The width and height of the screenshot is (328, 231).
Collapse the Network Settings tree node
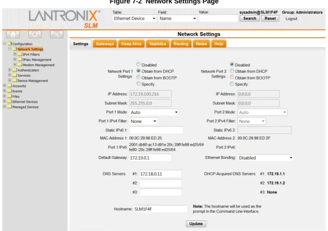point(9,49)
